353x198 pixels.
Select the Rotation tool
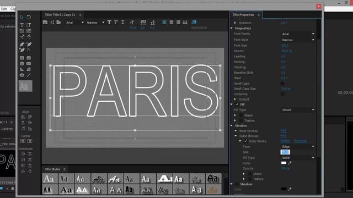click(29, 17)
